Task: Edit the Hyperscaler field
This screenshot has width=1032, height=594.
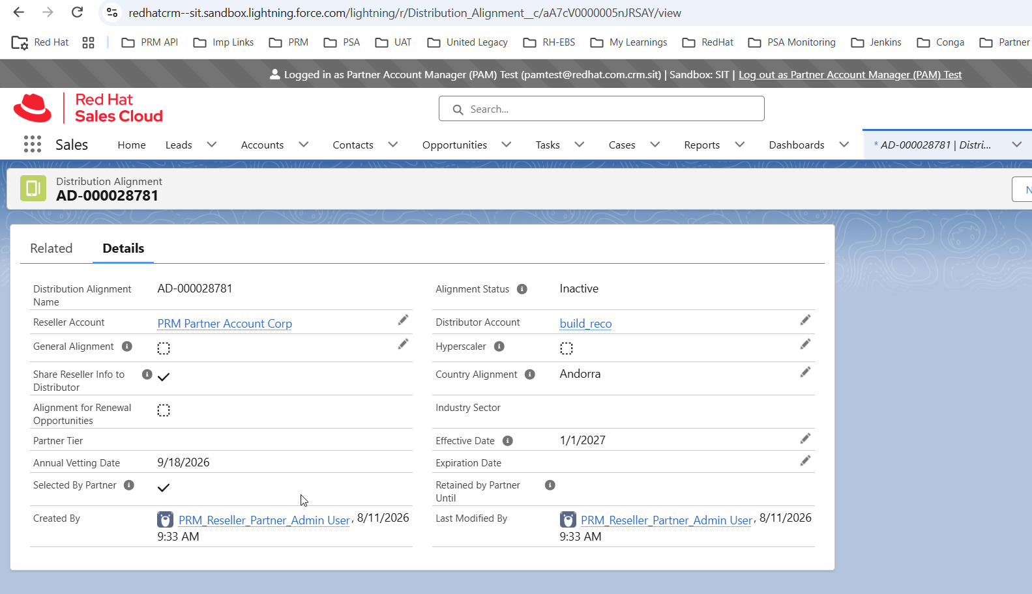Action: (x=806, y=344)
